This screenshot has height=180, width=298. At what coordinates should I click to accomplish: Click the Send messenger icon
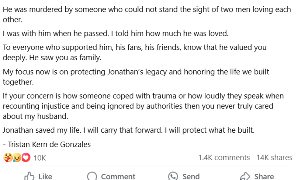click(x=173, y=176)
